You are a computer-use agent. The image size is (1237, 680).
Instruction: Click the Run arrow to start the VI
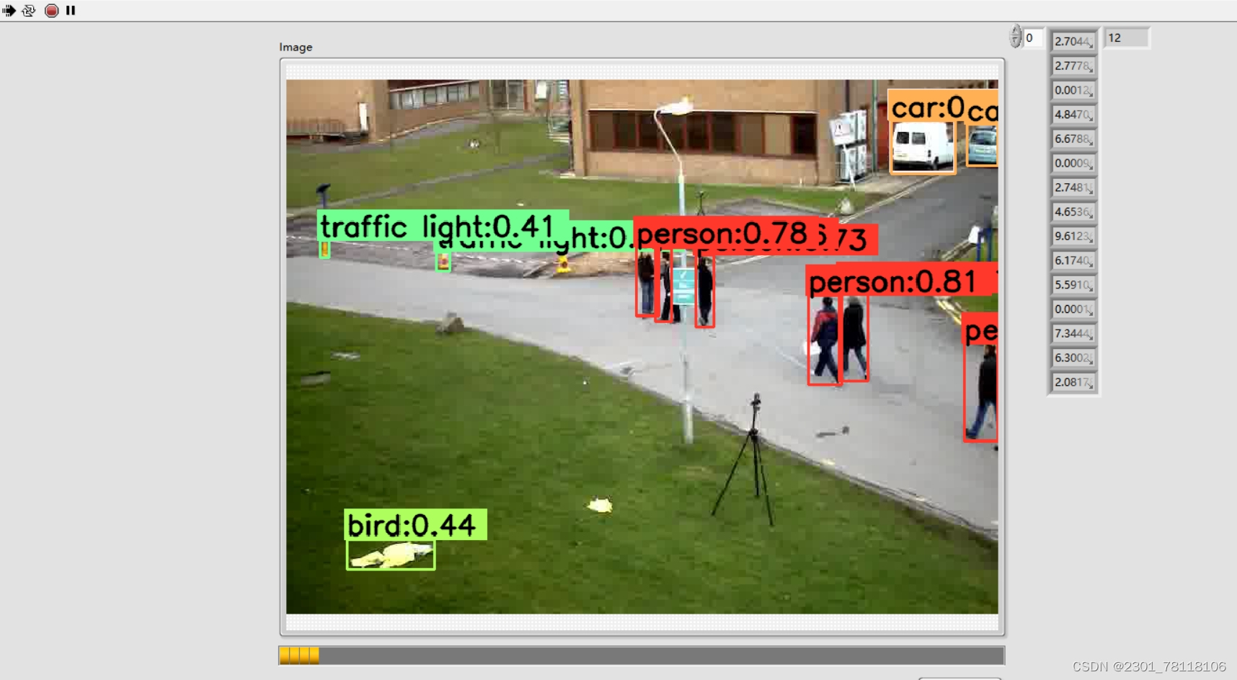point(9,10)
